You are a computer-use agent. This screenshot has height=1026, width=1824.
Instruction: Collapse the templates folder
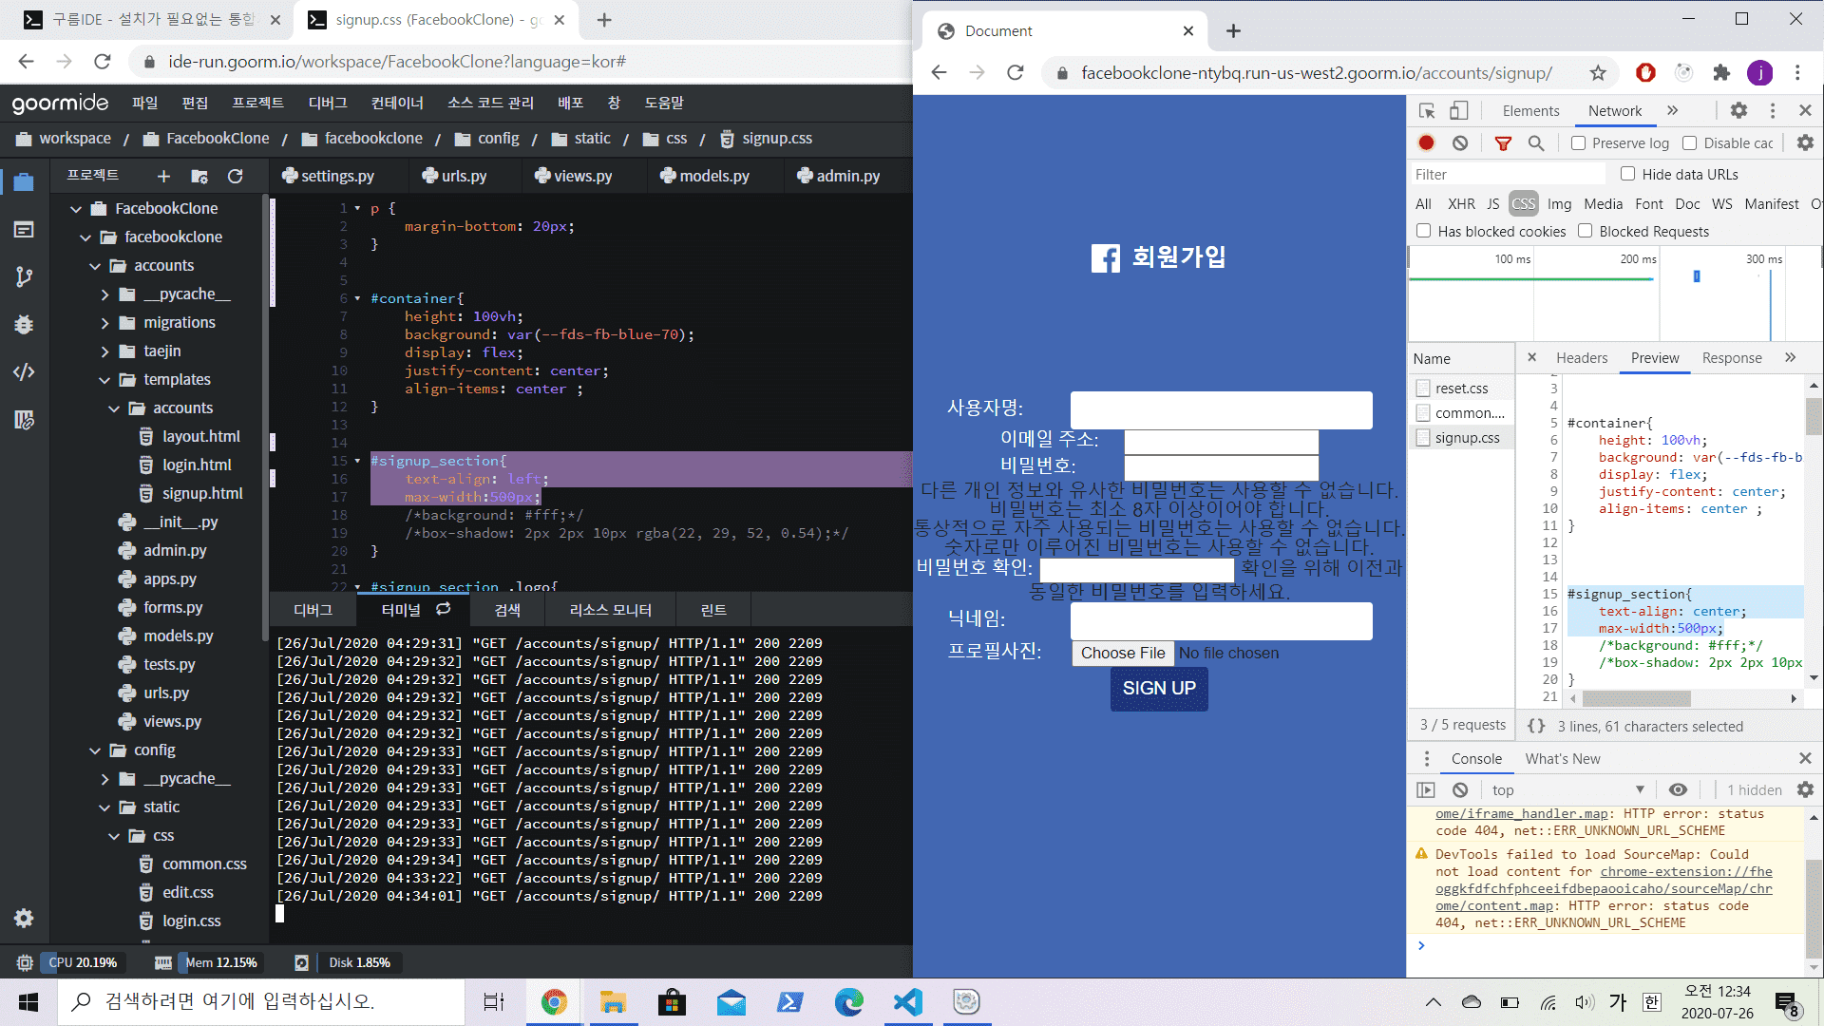[x=104, y=380]
